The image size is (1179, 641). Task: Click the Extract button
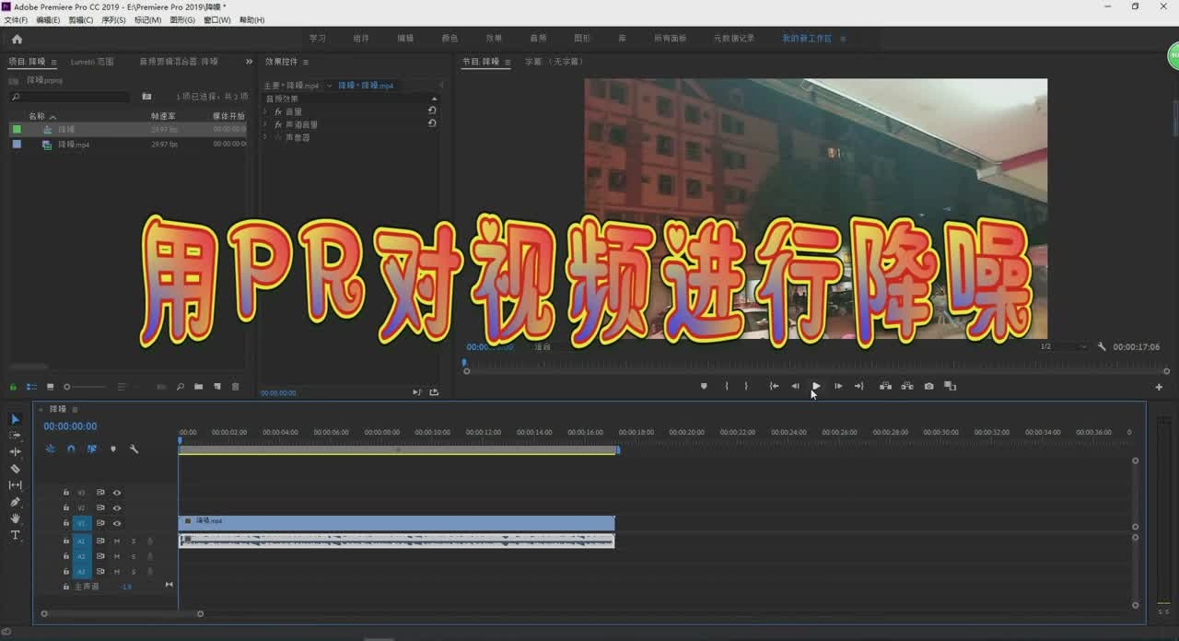click(x=907, y=386)
